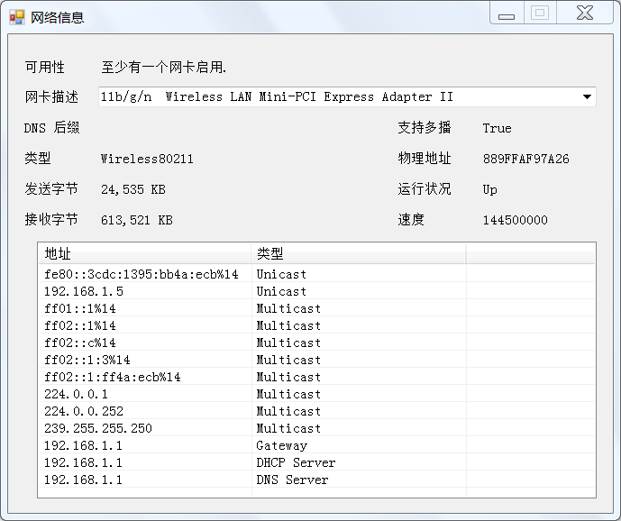Click the 运行状况 value Up
The height and width of the screenshot is (521, 621).
490,189
